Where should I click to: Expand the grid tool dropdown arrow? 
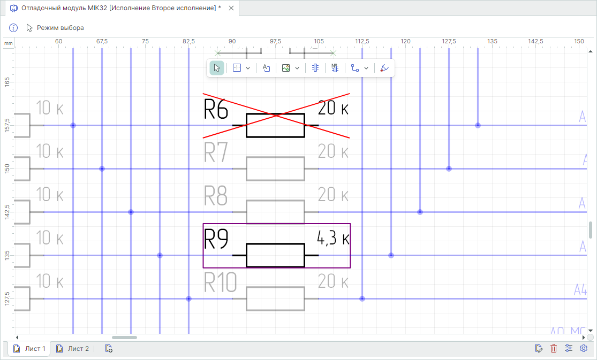[248, 68]
